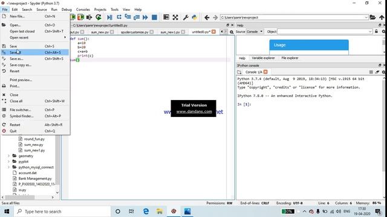Select Save as... menu entry

(35, 59)
